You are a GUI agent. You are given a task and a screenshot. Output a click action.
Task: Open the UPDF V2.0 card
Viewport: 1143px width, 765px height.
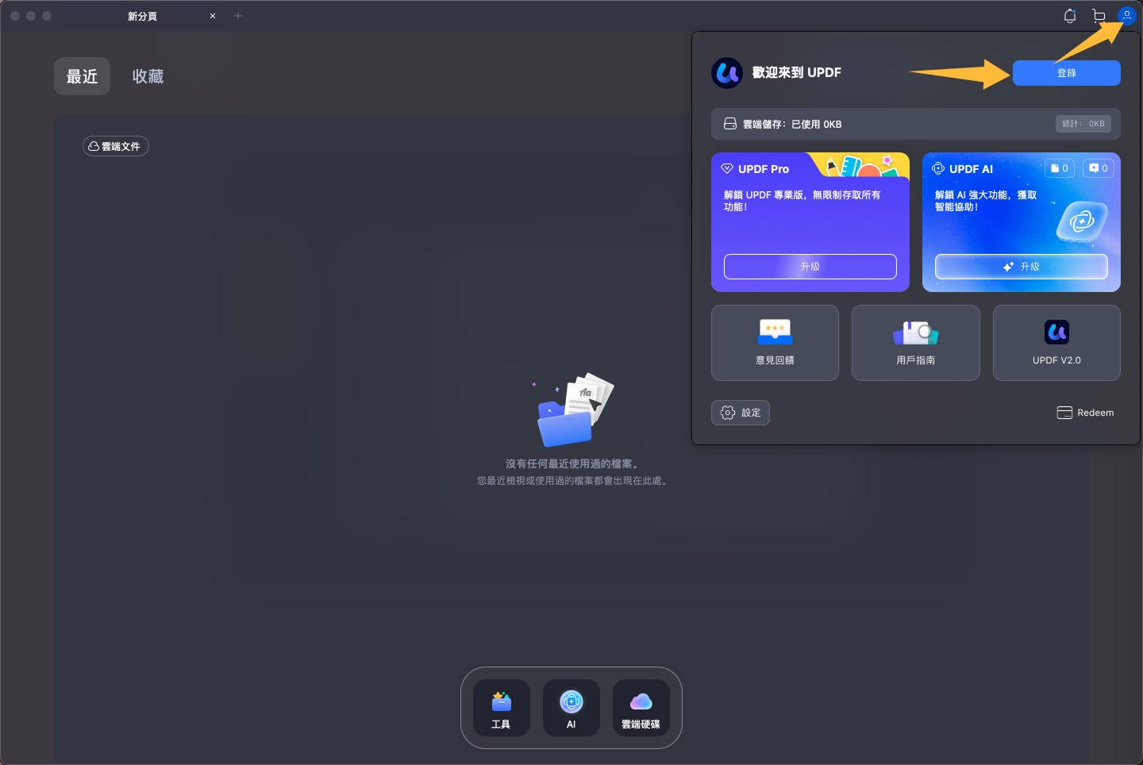click(x=1056, y=343)
